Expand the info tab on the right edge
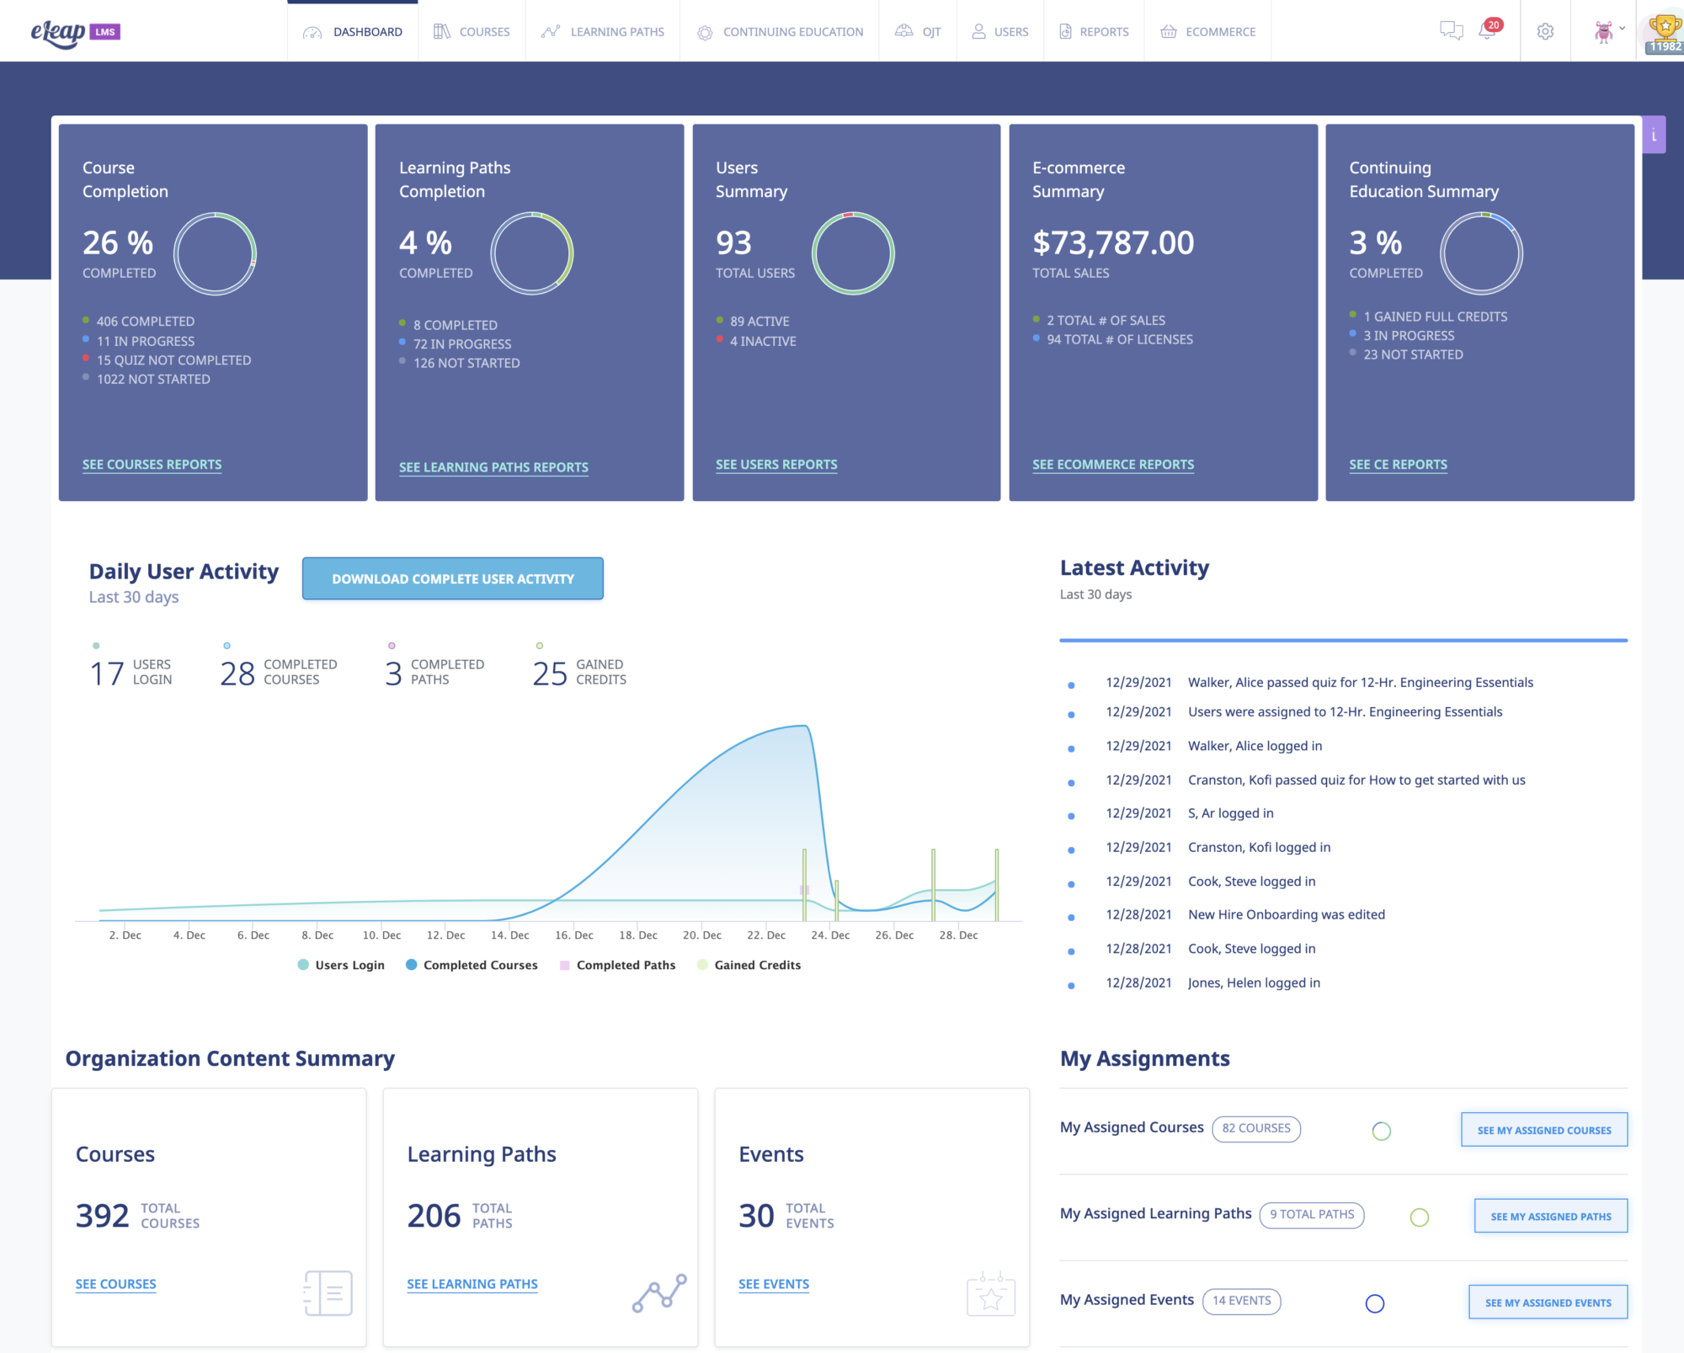 (1654, 134)
